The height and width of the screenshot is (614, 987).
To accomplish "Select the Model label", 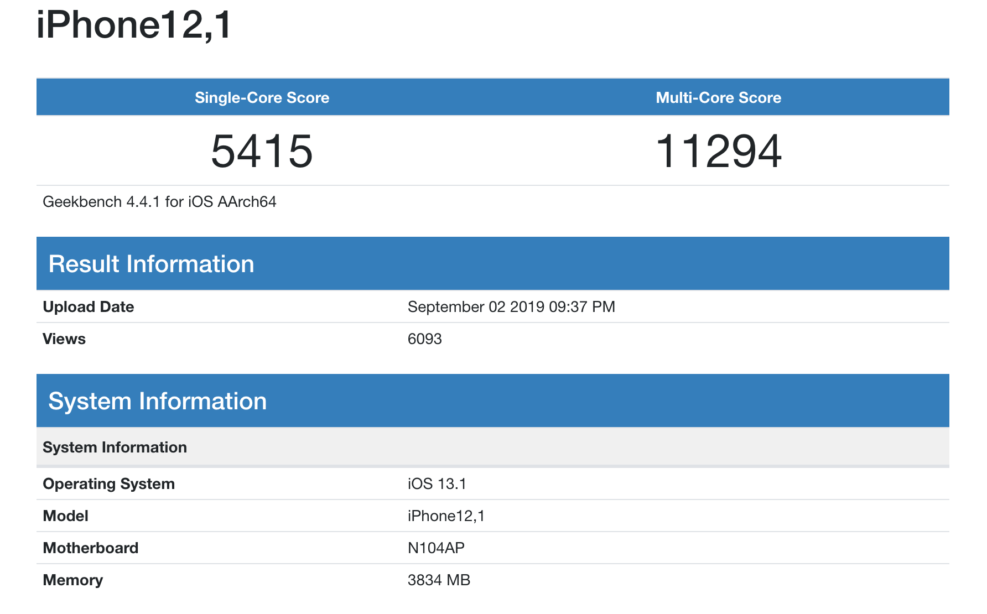I will click(x=66, y=516).
